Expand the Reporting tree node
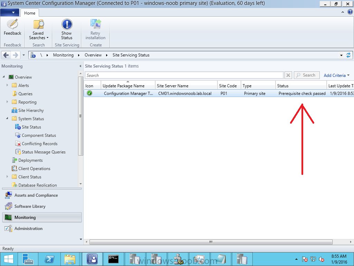The image size is (354, 266). (x=7, y=102)
